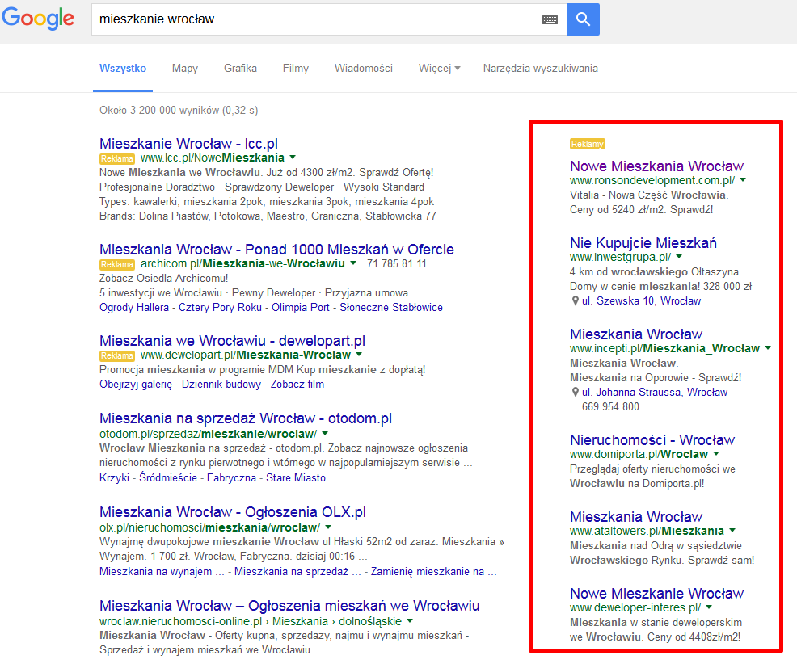The width and height of the screenshot is (797, 664).
Task: Click the map pin next to ul. Szewska 10
Action: [575, 300]
